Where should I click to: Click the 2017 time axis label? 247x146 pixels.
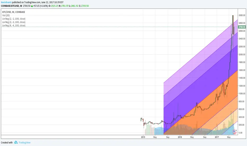point(217,137)
